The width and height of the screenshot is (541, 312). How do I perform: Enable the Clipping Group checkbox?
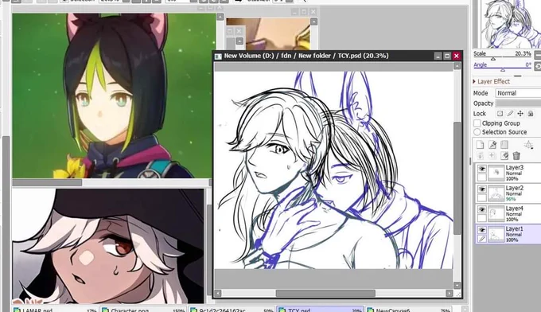point(477,123)
